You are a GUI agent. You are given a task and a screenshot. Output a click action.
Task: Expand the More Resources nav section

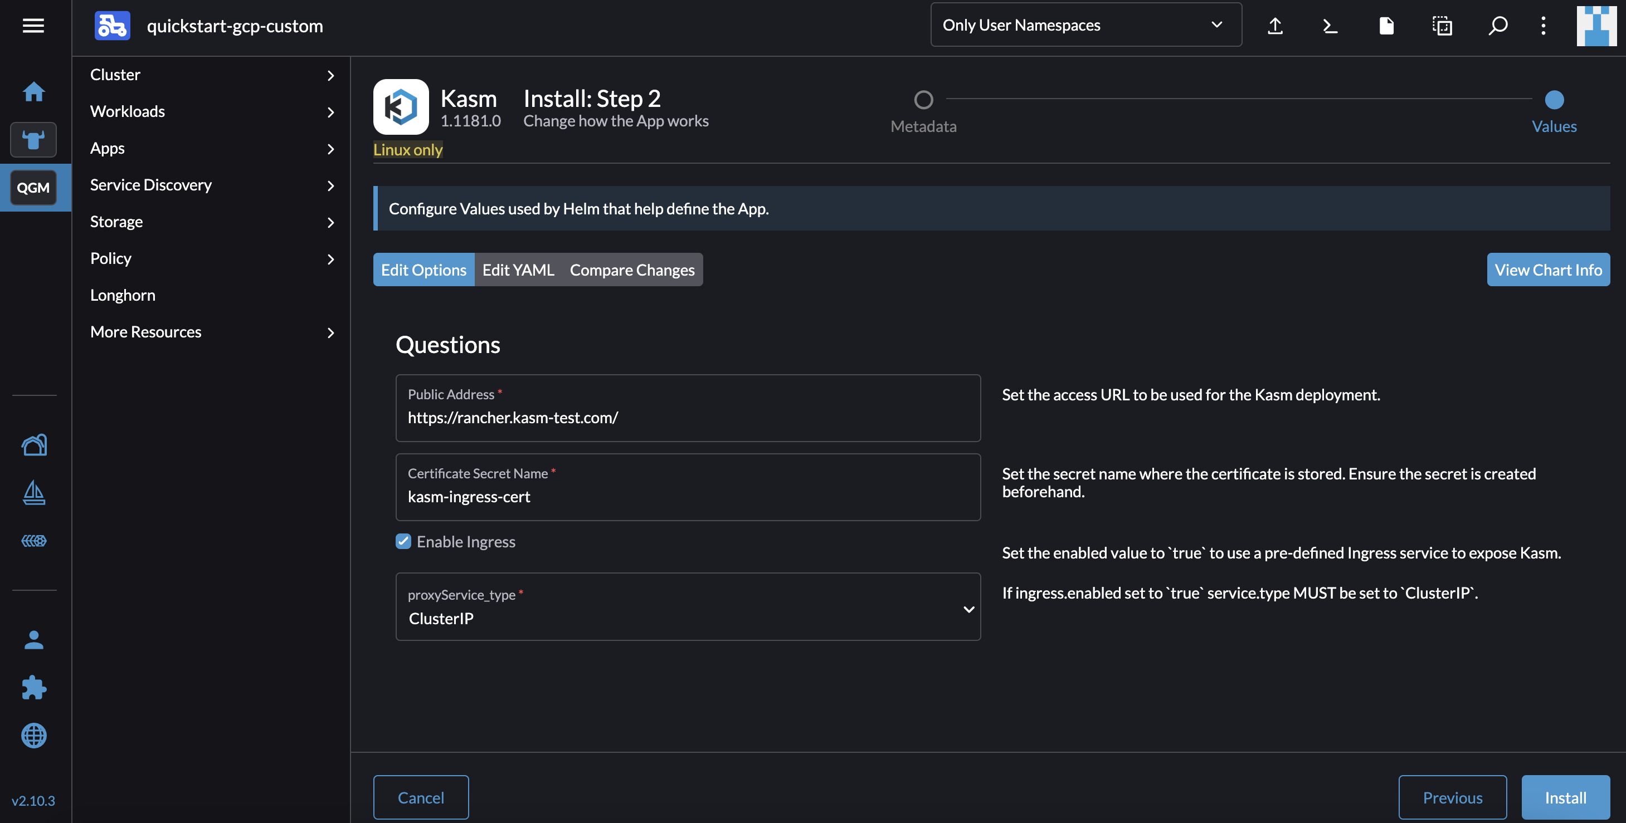pos(211,332)
